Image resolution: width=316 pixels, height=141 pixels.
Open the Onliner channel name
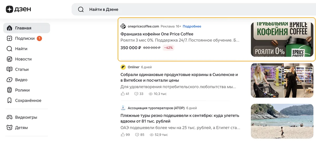(134, 67)
